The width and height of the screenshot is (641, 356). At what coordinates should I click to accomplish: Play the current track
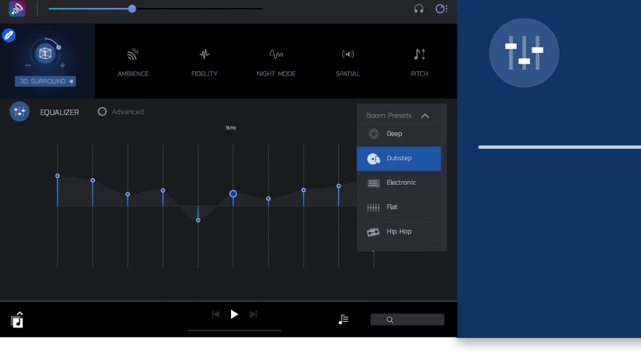(234, 314)
